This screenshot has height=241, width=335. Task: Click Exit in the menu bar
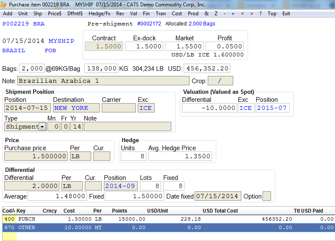pyautogui.click(x=286, y=14)
